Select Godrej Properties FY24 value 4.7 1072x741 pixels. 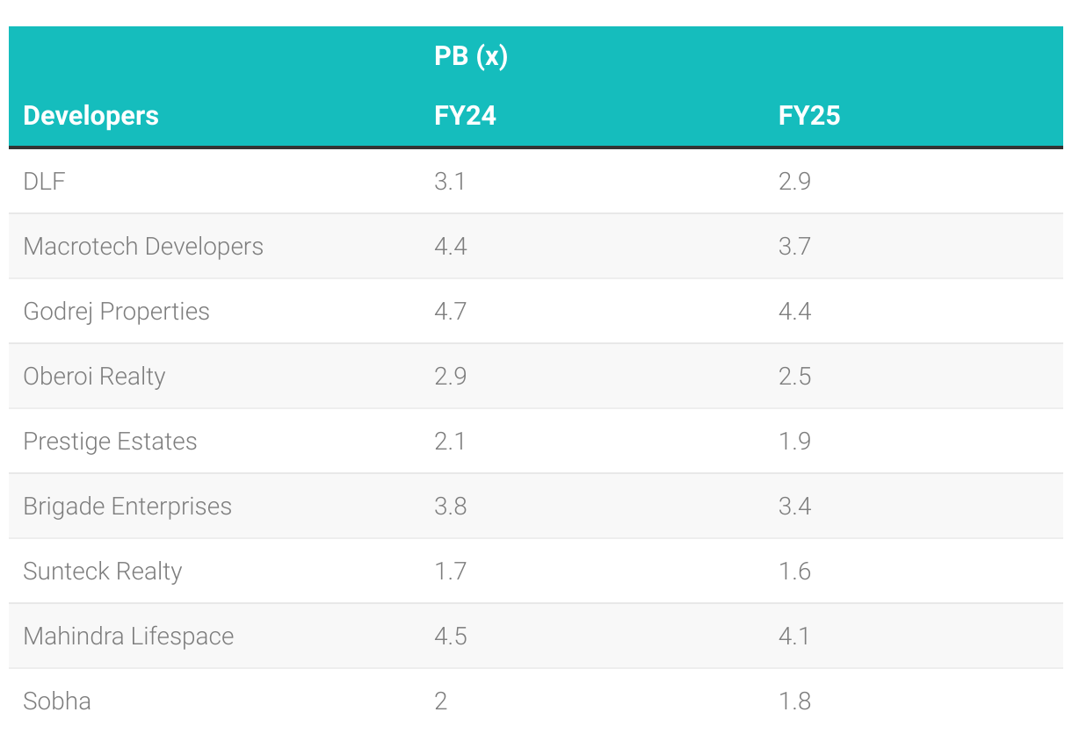(450, 311)
